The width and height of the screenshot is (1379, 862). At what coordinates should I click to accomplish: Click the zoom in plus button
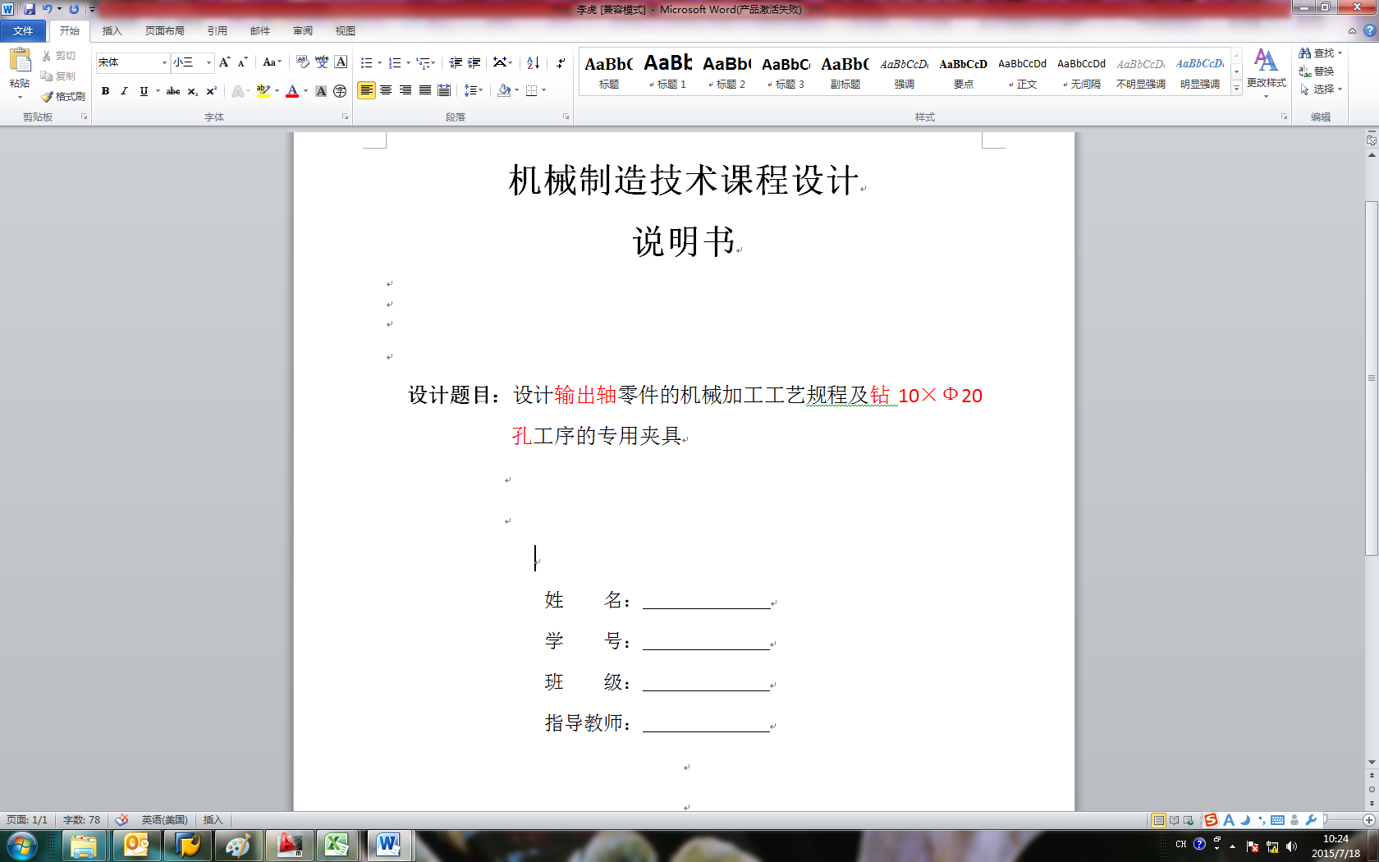pos(1369,820)
